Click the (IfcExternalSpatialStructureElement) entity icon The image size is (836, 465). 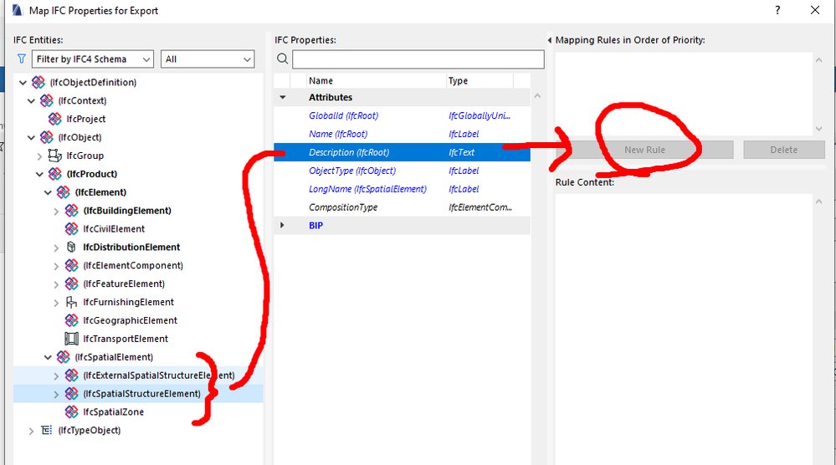(71, 376)
